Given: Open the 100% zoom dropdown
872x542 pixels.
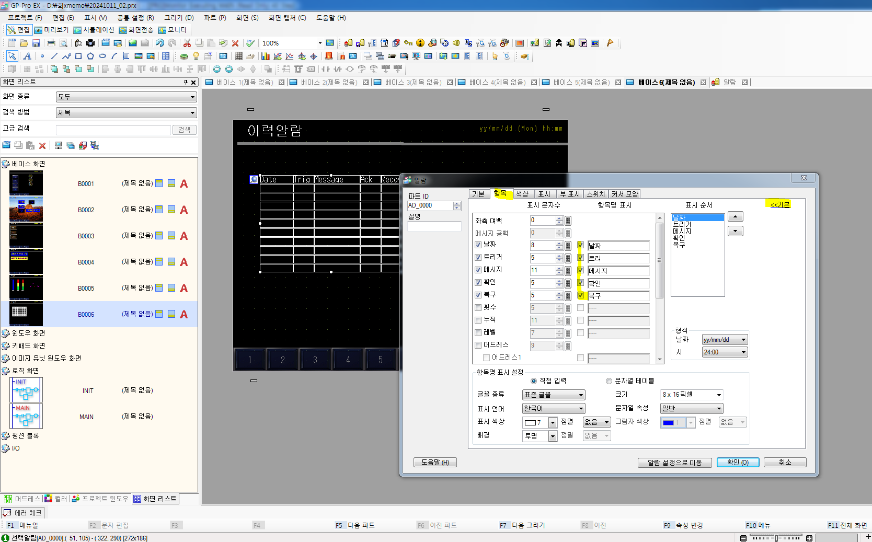Looking at the screenshot, I should click(x=319, y=43).
